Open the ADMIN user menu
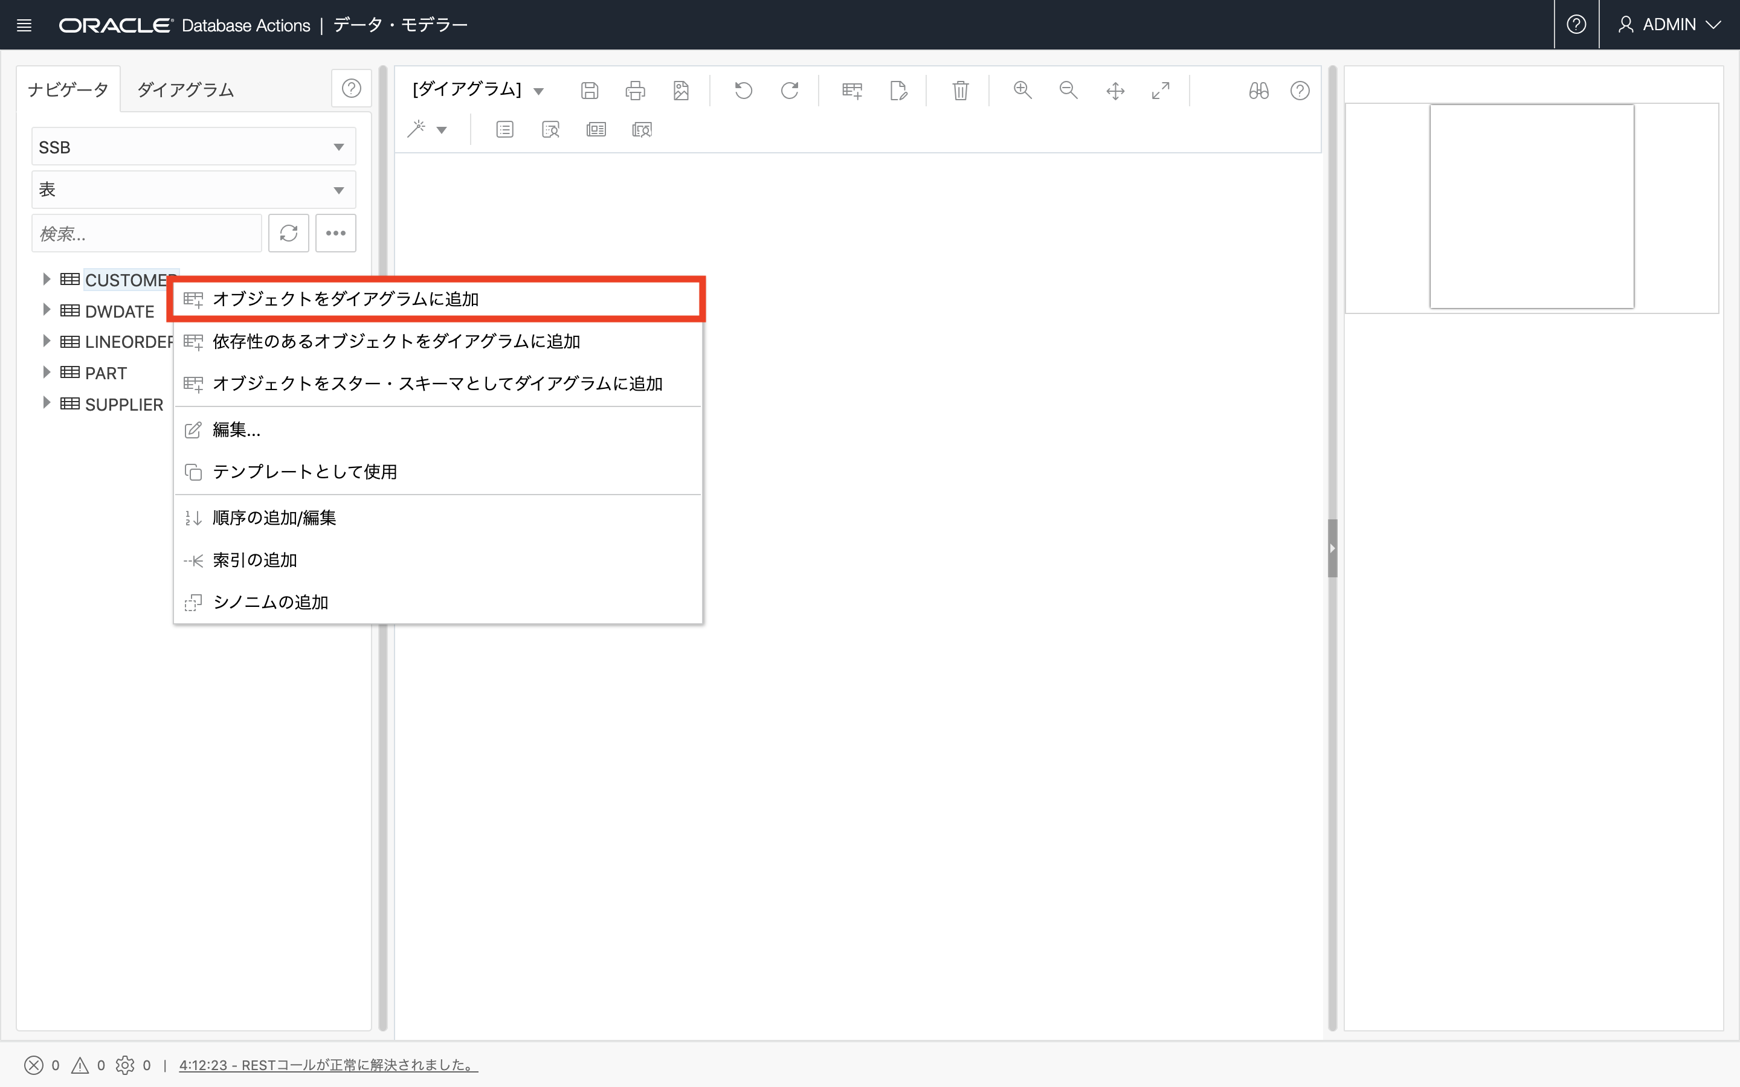Screen dimensions: 1740x1087 [x=1669, y=24]
